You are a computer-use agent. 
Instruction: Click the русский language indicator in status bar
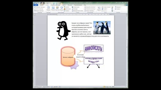tap(56, 87)
